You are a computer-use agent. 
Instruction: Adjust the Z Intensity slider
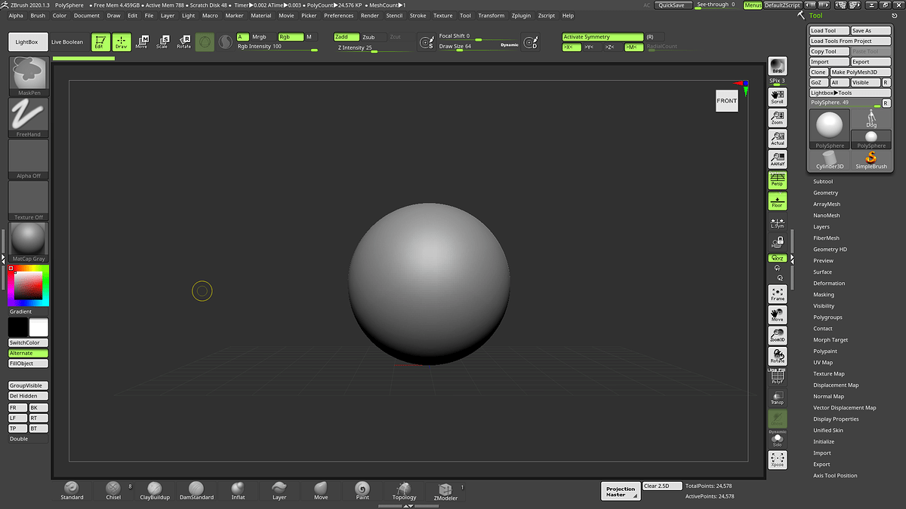point(372,48)
